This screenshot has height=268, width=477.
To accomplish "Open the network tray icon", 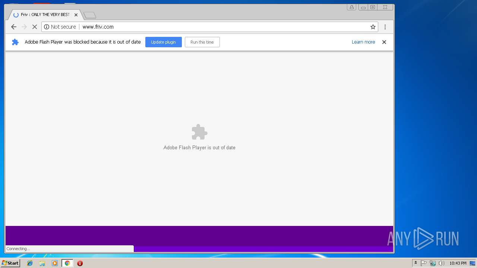I will [433, 263].
